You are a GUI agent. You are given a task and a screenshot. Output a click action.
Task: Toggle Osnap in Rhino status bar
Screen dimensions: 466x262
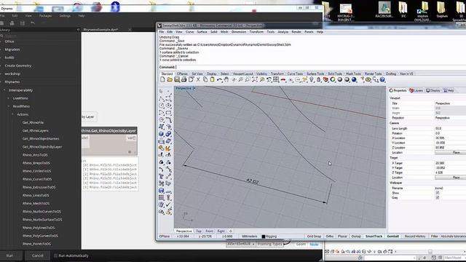point(356,237)
